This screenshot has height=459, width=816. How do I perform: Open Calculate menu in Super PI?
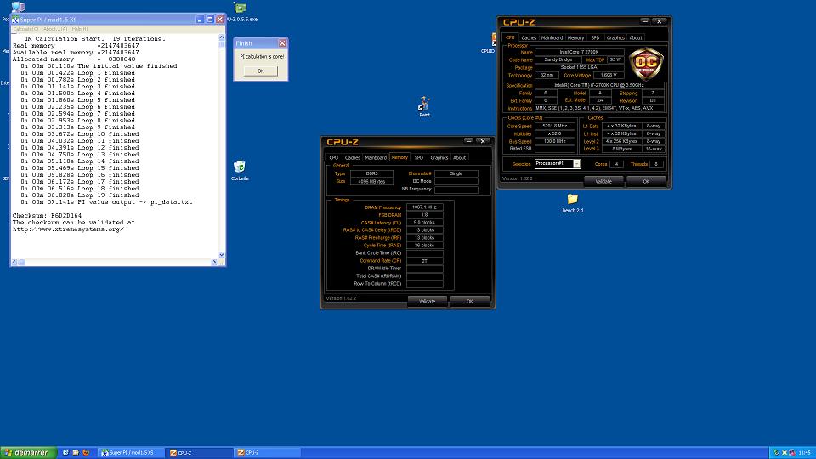coord(25,29)
